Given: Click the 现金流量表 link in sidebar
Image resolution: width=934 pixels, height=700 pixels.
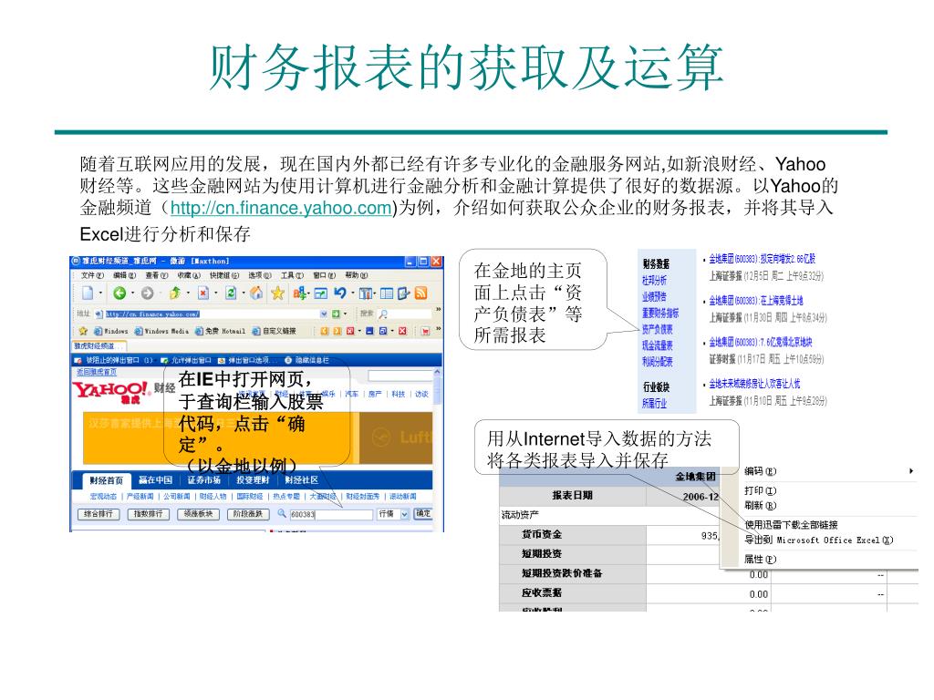Looking at the screenshot, I should coord(657,345).
